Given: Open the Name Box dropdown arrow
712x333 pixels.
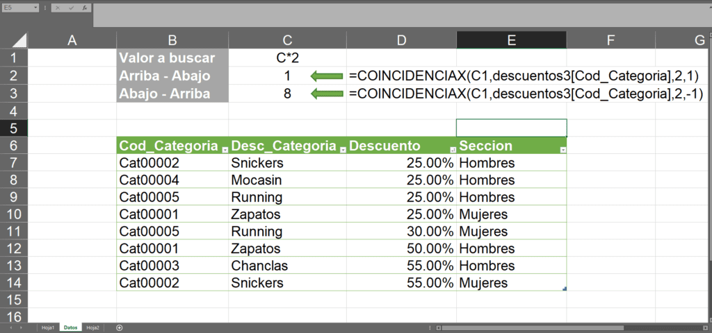Looking at the screenshot, I should 35,8.
